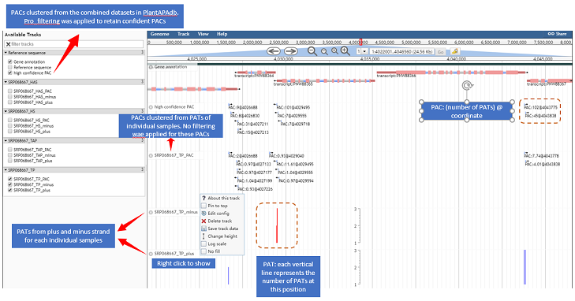Click the large zoom in magnifier
Screen dimensions: 575x301
(x=345, y=51)
